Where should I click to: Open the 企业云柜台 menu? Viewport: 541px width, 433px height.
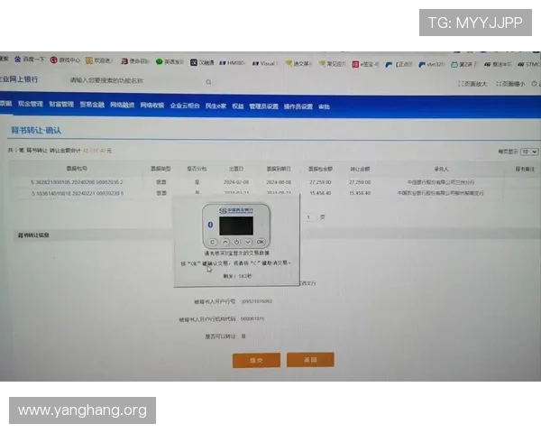click(185, 106)
